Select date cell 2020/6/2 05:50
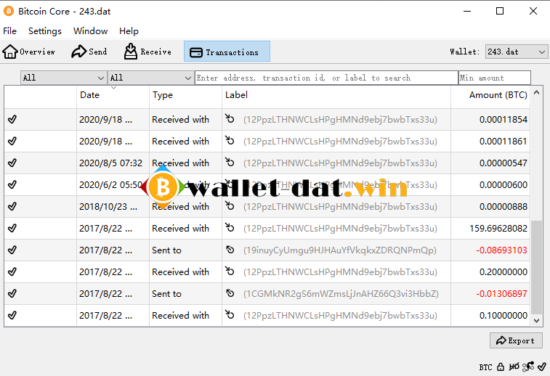 click(111, 184)
